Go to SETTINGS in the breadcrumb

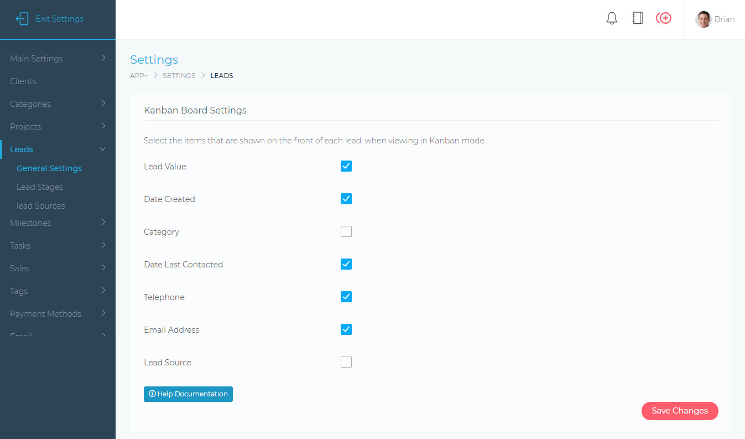(179, 75)
